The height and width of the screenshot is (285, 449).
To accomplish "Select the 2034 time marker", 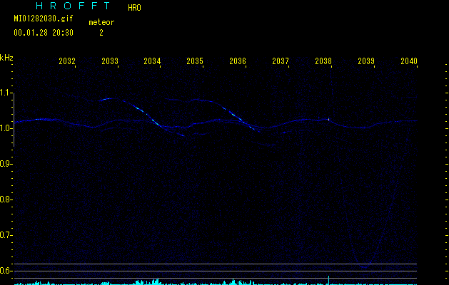I will 152,62.
